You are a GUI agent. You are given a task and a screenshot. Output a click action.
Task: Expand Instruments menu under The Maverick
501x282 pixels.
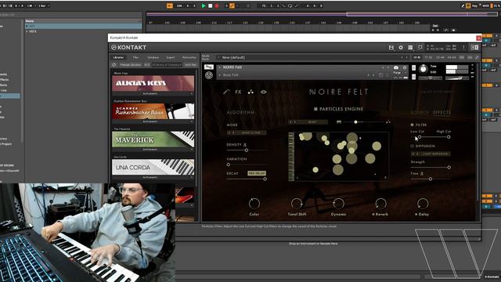coord(153,150)
